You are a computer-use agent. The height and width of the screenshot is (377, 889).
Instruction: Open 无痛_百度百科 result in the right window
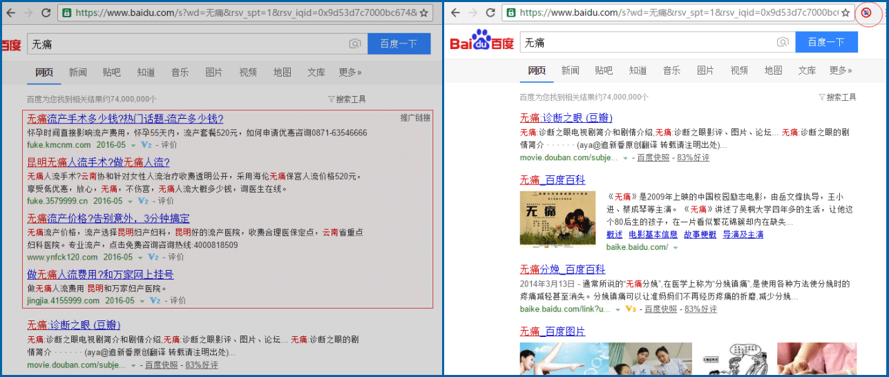[553, 180]
